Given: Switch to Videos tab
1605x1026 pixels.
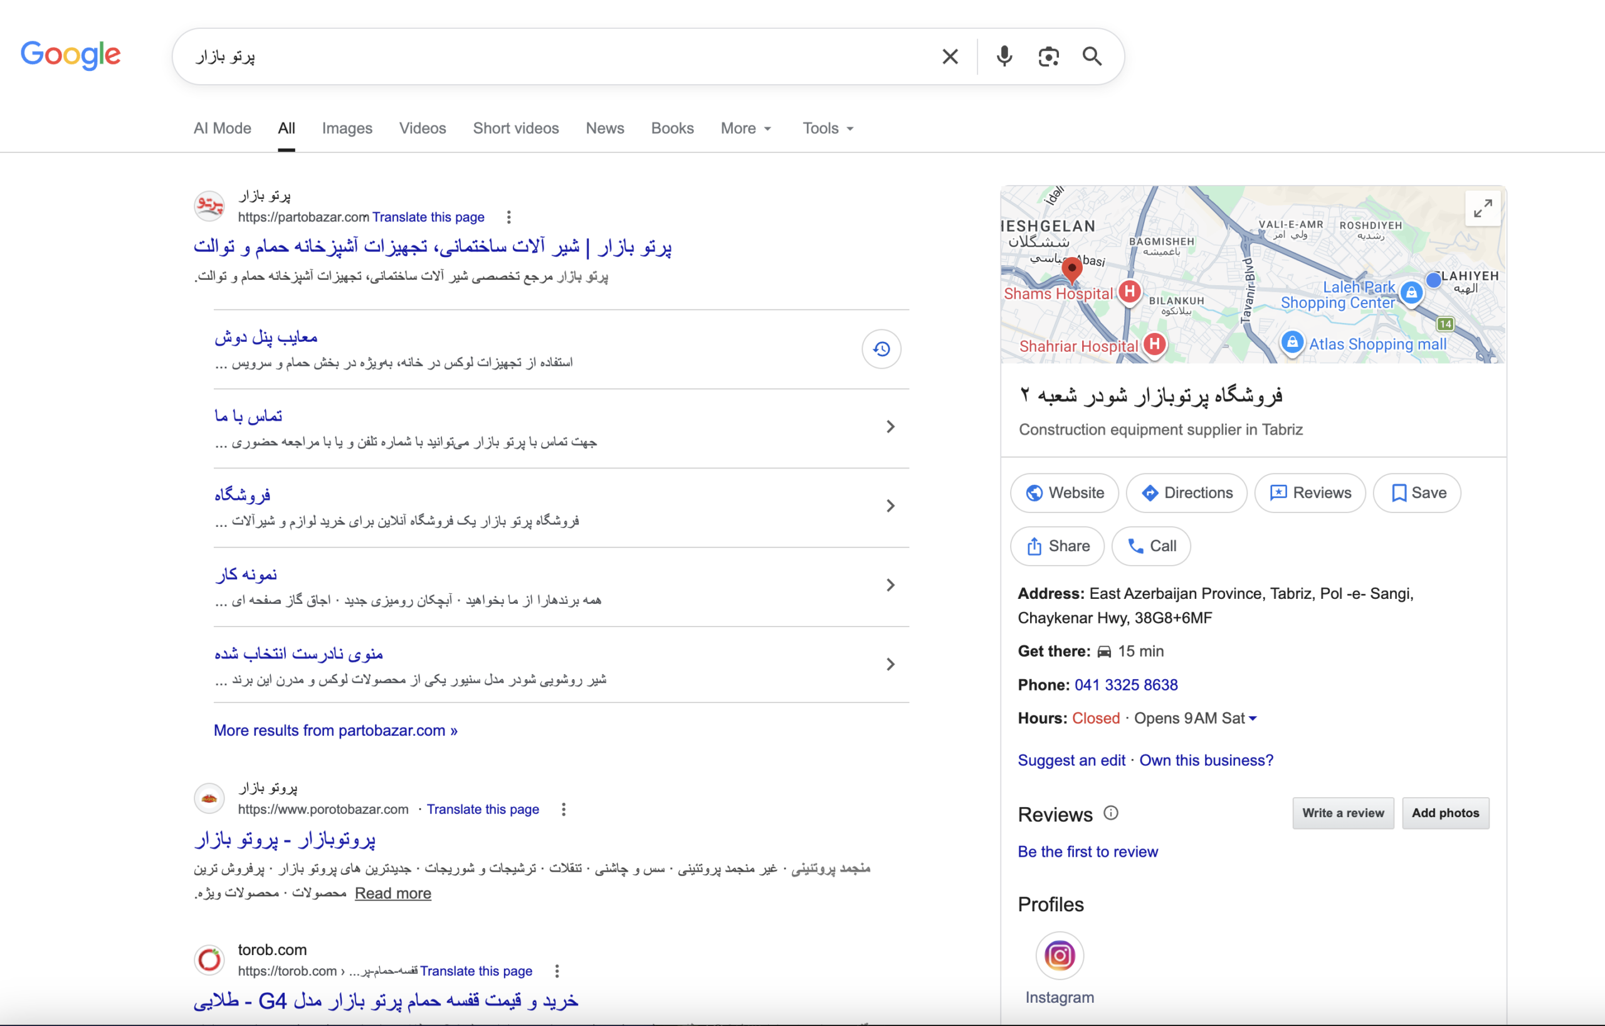Looking at the screenshot, I should (x=423, y=129).
